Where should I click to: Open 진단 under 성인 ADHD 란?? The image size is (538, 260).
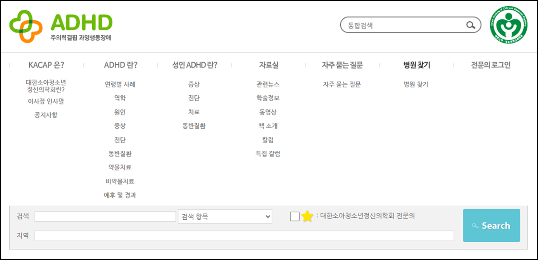coord(194,98)
